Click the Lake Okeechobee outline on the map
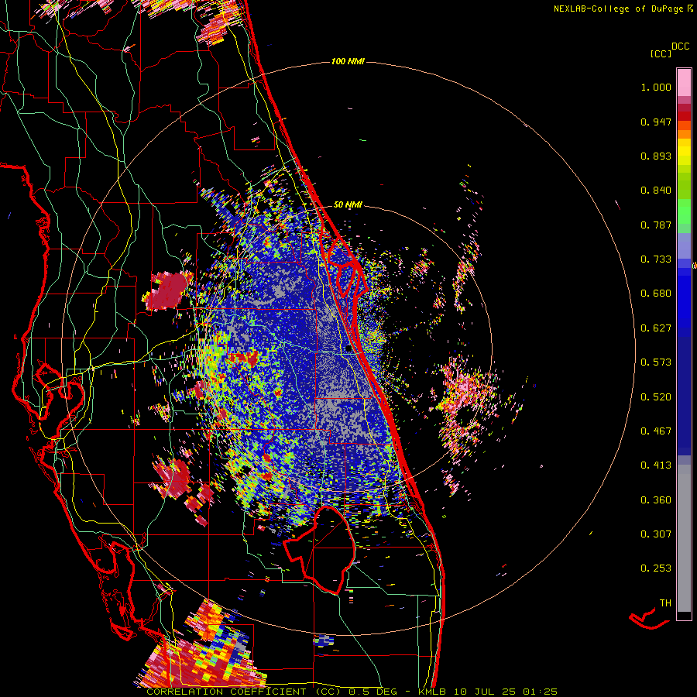This screenshot has height=697, width=697. (x=320, y=549)
